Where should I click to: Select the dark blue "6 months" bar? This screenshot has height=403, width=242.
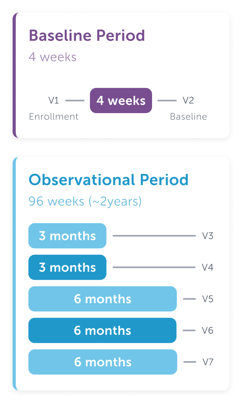[103, 330]
